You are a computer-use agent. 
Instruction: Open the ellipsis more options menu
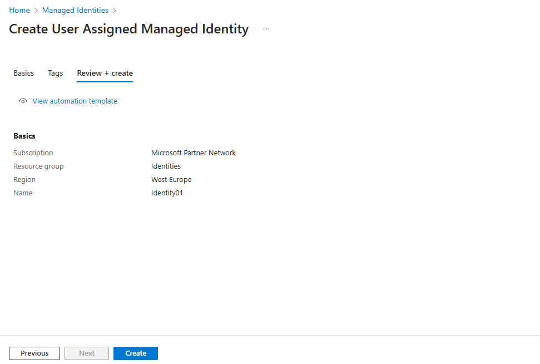pos(266,29)
